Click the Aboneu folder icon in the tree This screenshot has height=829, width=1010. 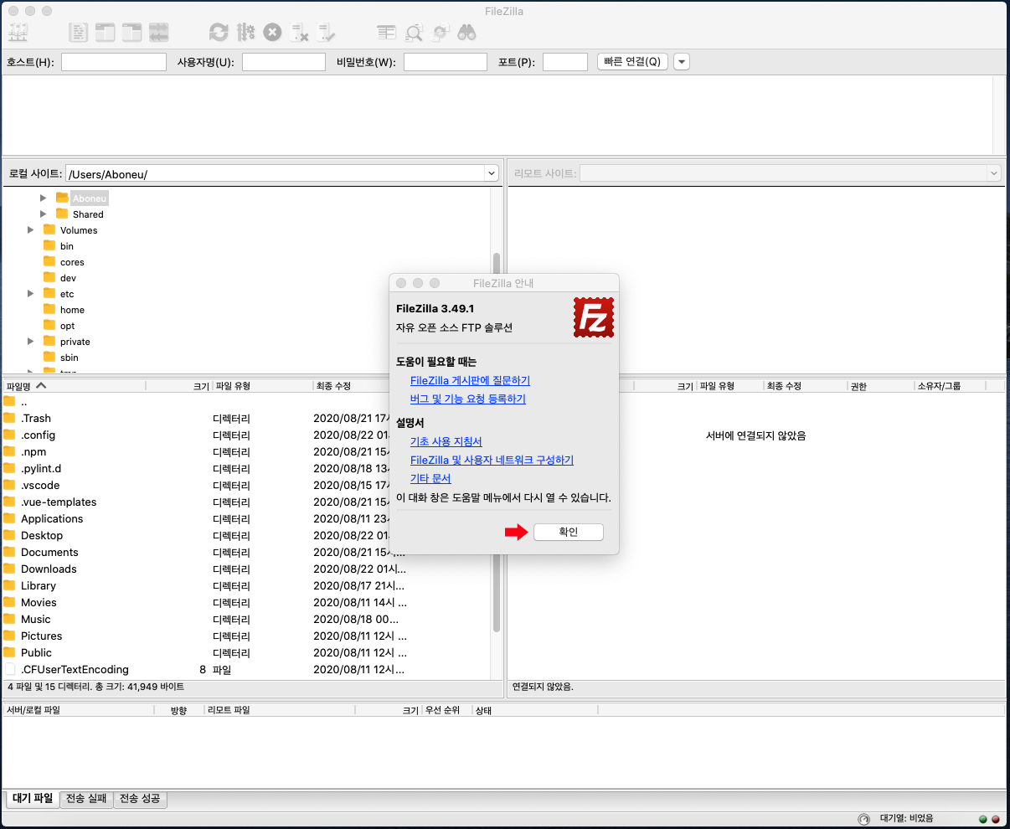(62, 198)
